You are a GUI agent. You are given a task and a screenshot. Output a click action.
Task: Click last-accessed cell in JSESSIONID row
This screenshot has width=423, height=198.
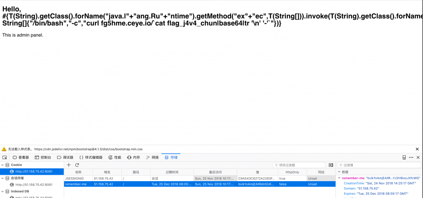(x=215, y=178)
